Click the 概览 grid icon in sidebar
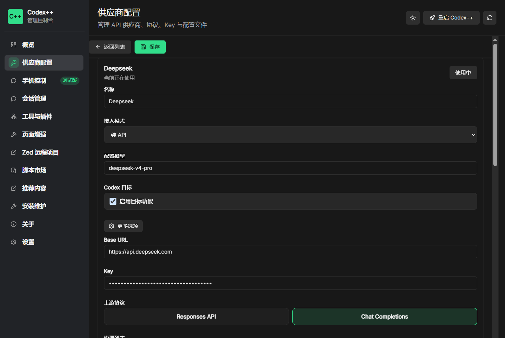Image resolution: width=505 pixels, height=338 pixels. pyautogui.click(x=14, y=45)
